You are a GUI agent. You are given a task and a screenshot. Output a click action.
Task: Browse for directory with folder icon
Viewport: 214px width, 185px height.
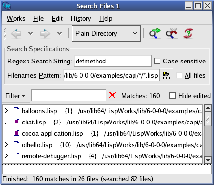(x=166, y=75)
